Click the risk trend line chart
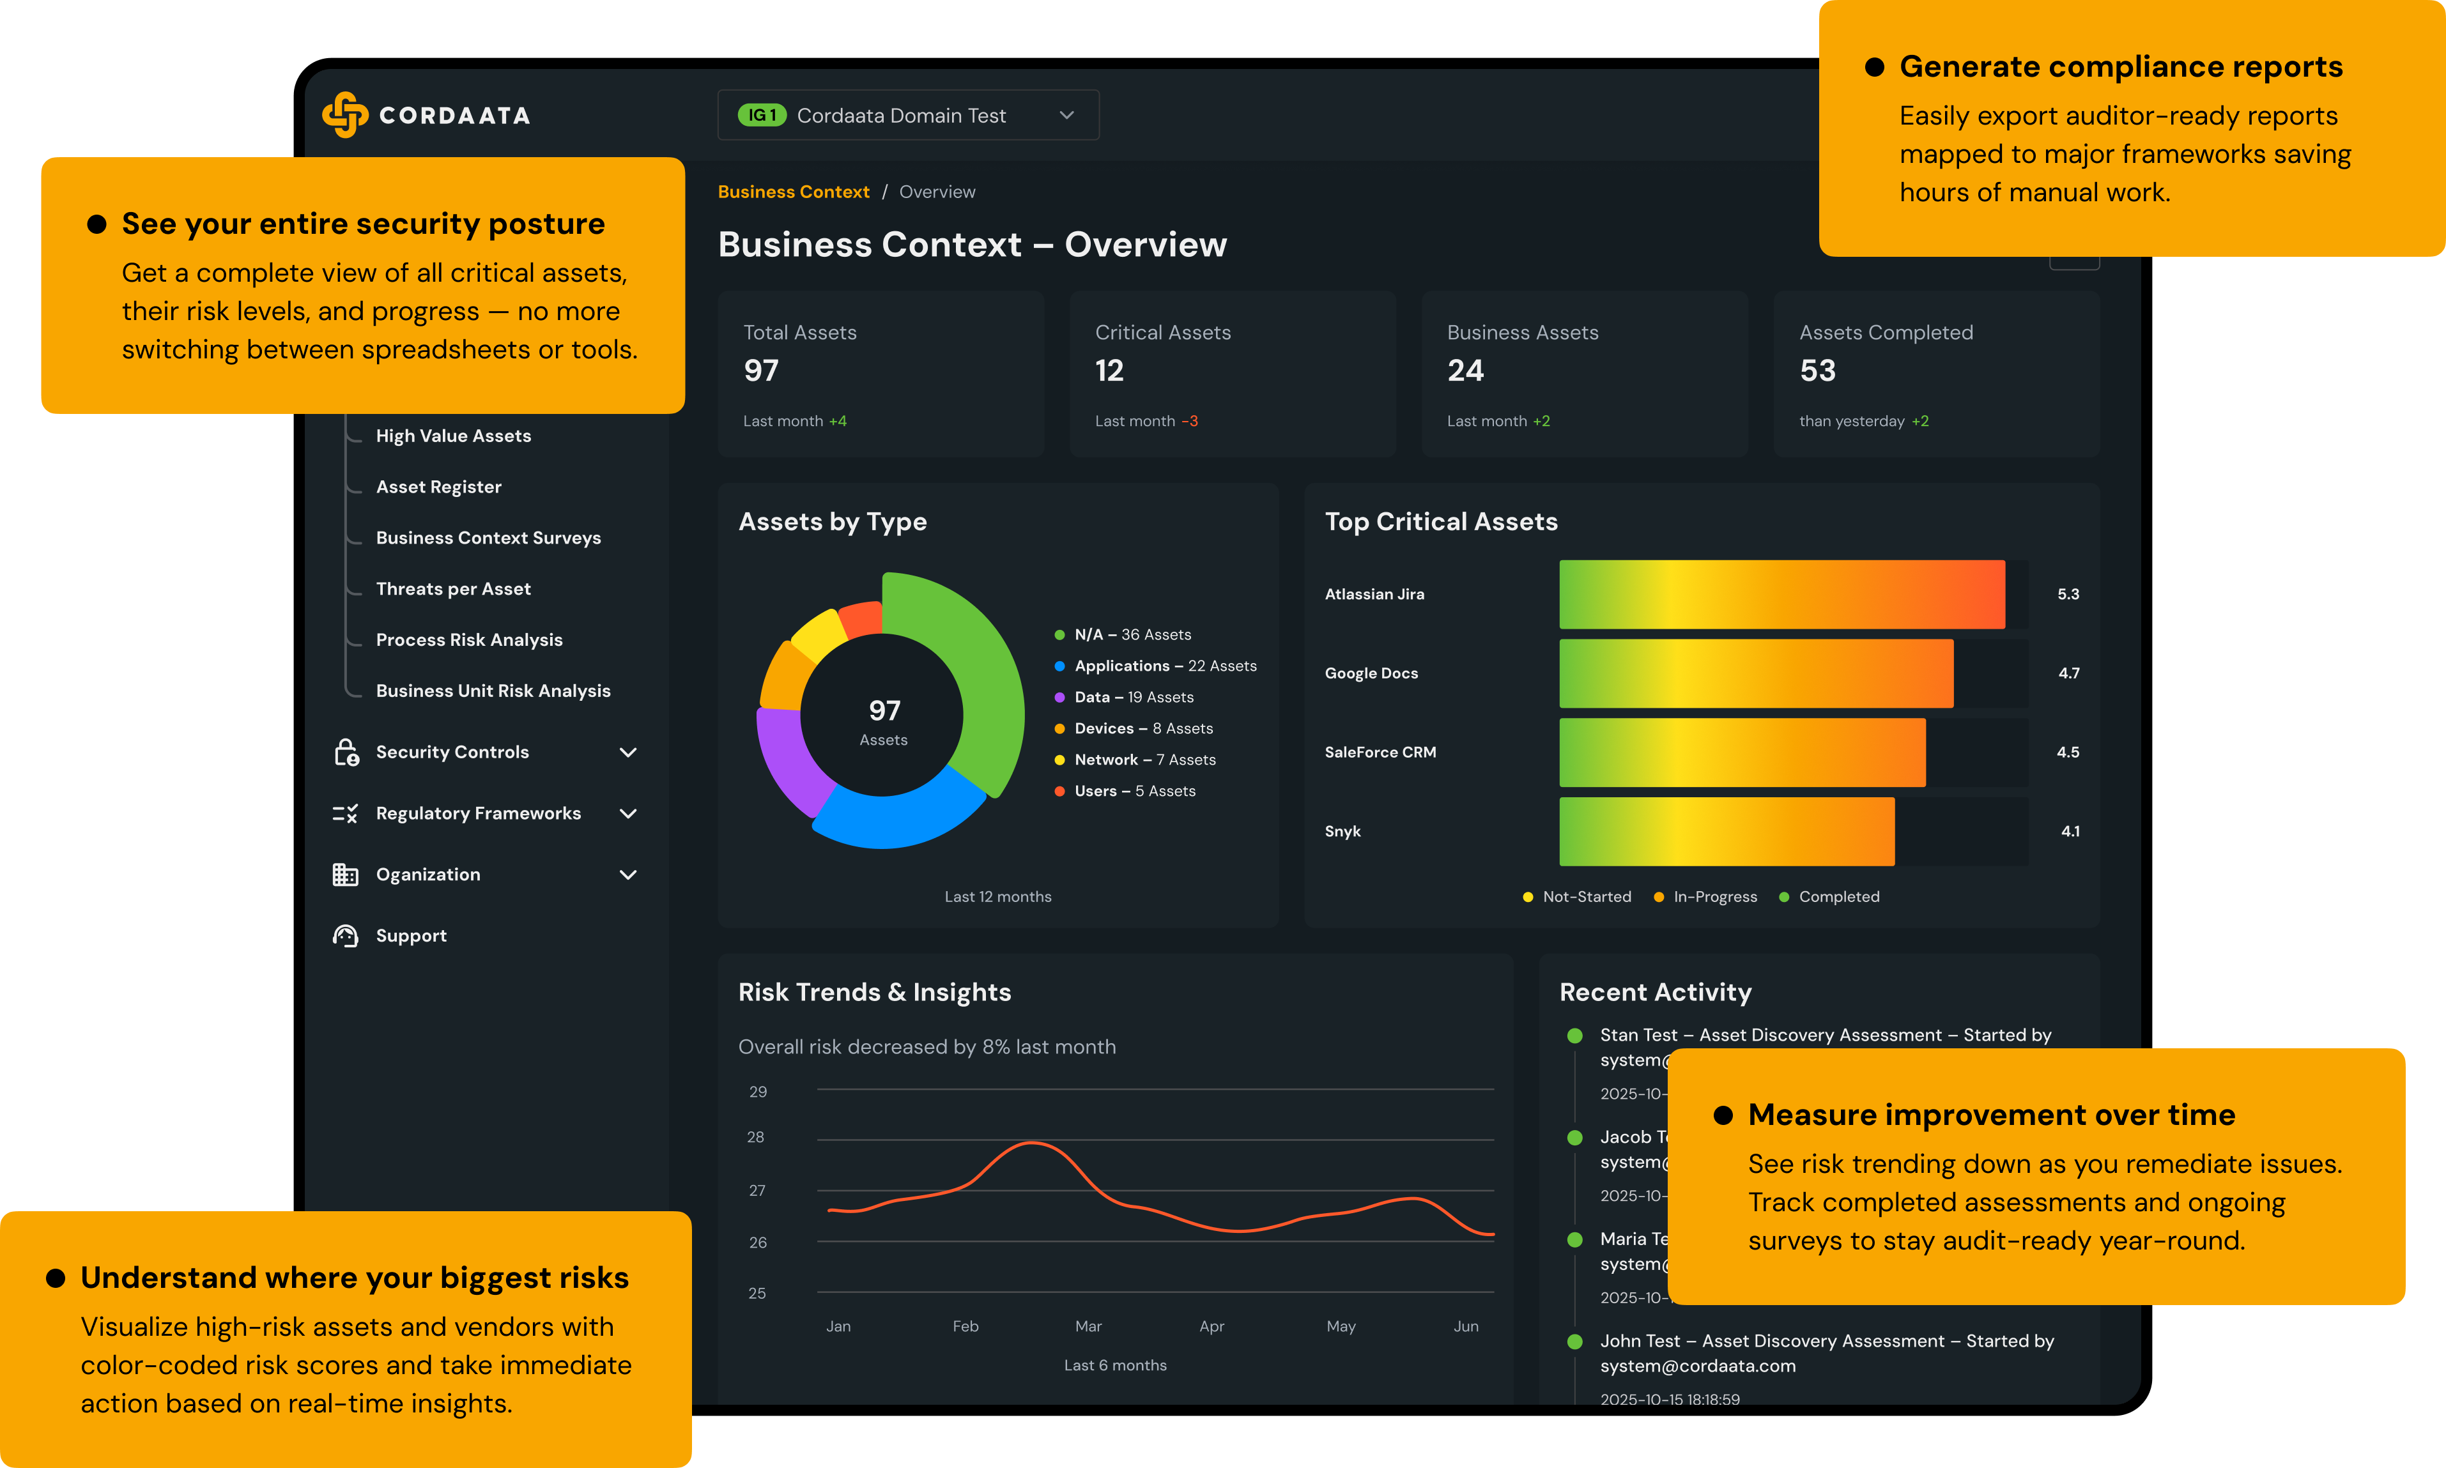This screenshot has height=1468, width=2446. (x=1156, y=1191)
